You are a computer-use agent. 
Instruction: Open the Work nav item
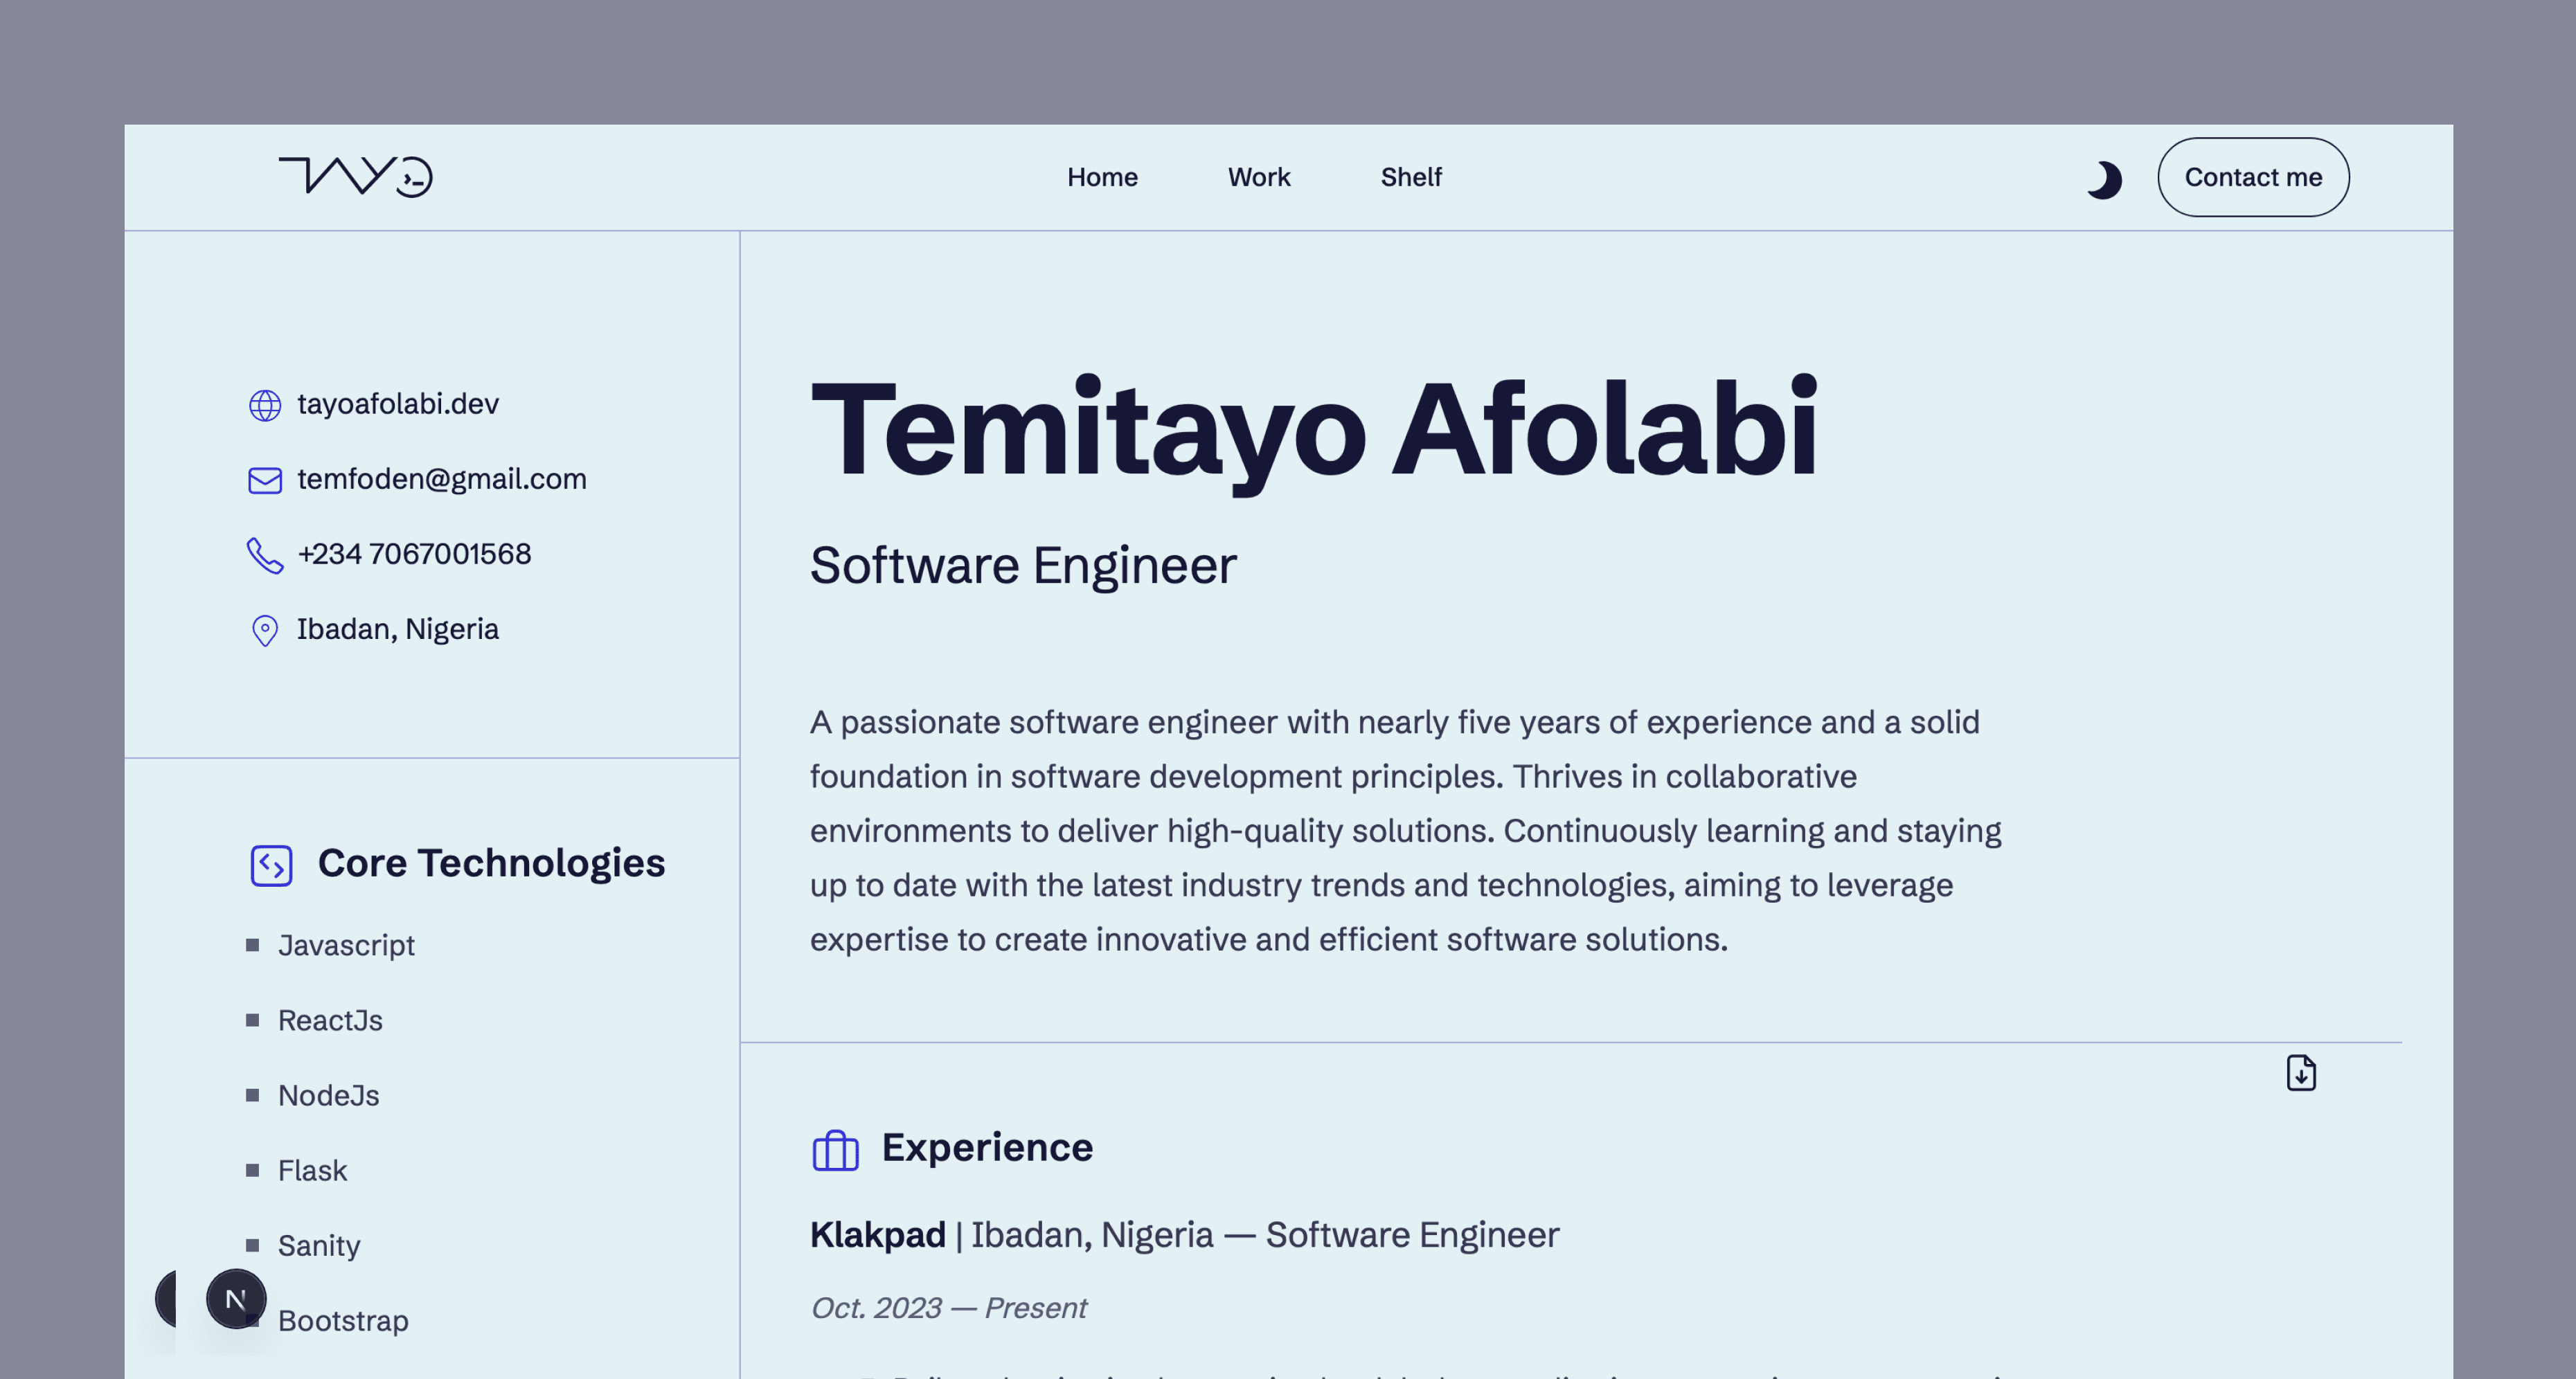tap(1259, 177)
